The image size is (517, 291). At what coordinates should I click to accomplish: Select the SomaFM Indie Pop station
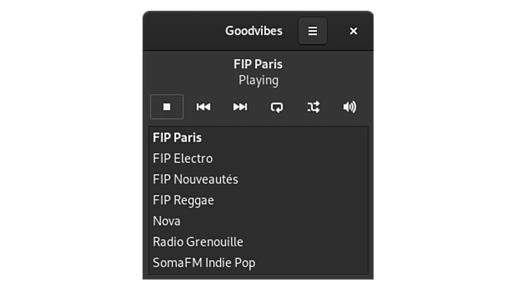click(x=204, y=263)
